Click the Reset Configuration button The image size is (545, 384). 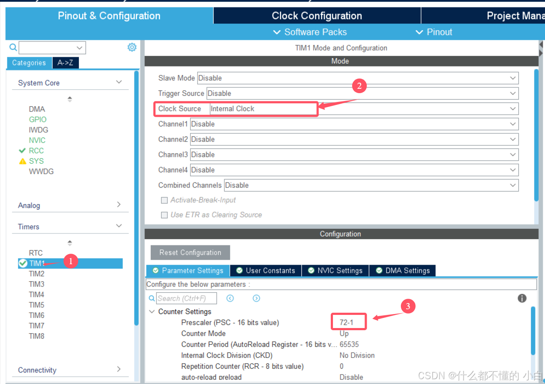(x=190, y=252)
